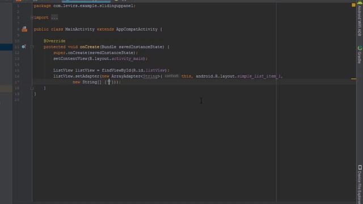Click the 'onCreate' method name in its declaration
This screenshot has width=363, height=204.
pyautogui.click(x=90, y=47)
